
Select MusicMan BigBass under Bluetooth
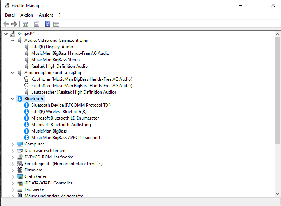(x=49, y=131)
